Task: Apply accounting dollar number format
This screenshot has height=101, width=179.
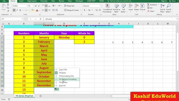Action: point(84,10)
